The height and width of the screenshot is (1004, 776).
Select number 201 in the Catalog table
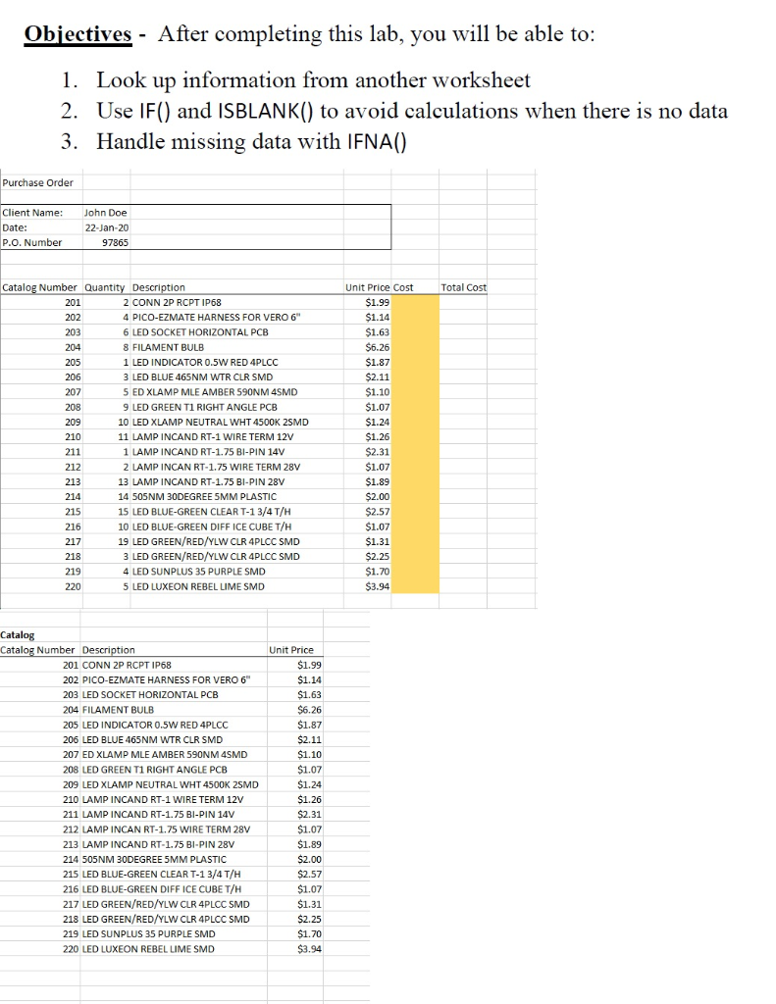[72, 666]
